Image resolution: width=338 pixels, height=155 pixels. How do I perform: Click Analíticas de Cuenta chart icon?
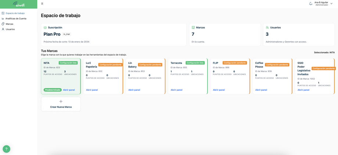[3, 18]
